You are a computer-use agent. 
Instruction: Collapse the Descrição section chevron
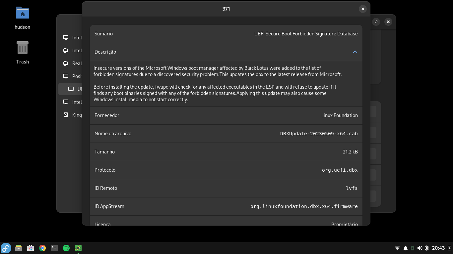[355, 52]
